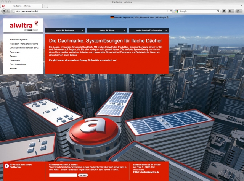Open the browser home page icon
This screenshot has height=181, width=244.
pos(224,11)
